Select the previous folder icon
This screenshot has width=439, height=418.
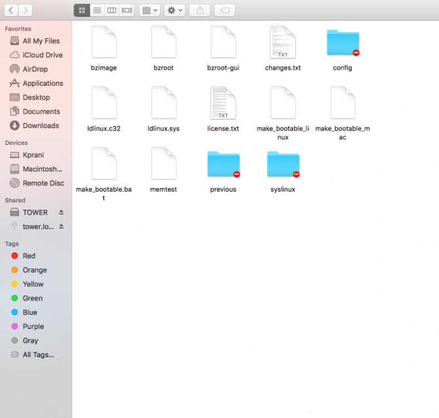tap(223, 164)
